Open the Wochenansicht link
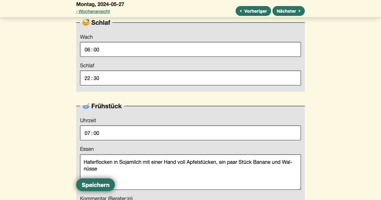 [95, 11]
